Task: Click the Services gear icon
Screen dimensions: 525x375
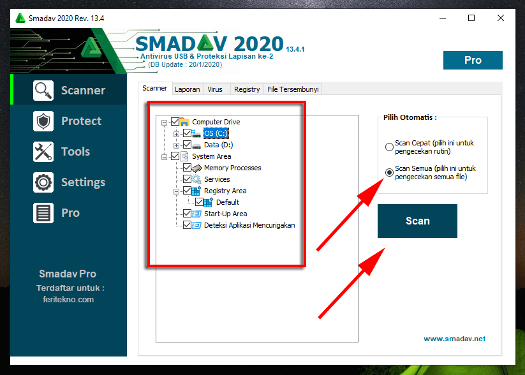Action: tap(196, 179)
